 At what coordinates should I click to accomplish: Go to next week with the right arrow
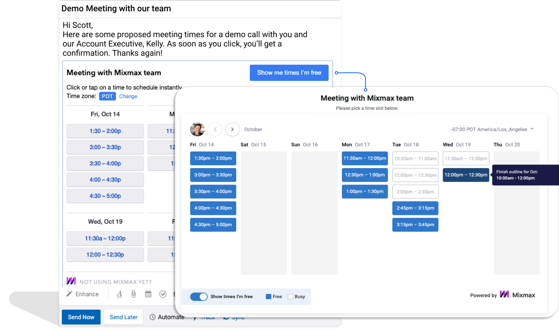pyautogui.click(x=232, y=129)
